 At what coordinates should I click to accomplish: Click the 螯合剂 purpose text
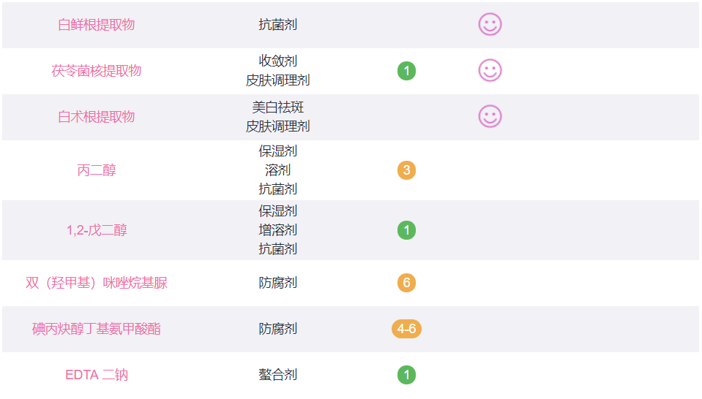coord(277,375)
